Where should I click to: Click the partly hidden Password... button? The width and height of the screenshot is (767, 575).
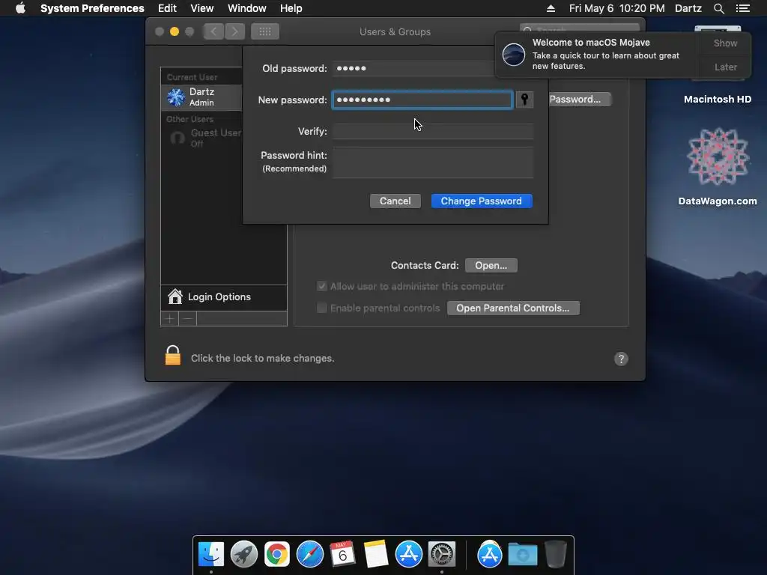pyautogui.click(x=580, y=100)
